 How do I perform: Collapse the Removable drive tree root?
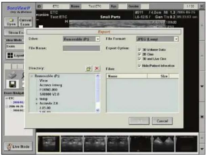coord(32,76)
